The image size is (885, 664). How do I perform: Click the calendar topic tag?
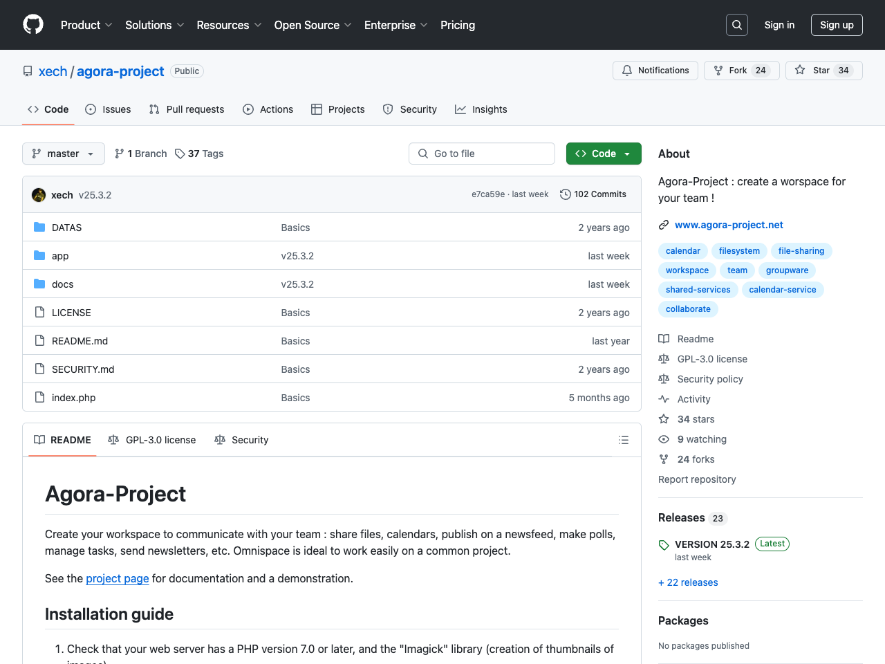(x=683, y=251)
